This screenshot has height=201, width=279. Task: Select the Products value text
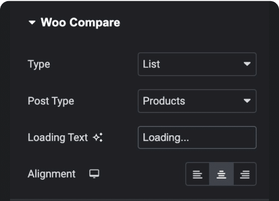[x=164, y=101]
